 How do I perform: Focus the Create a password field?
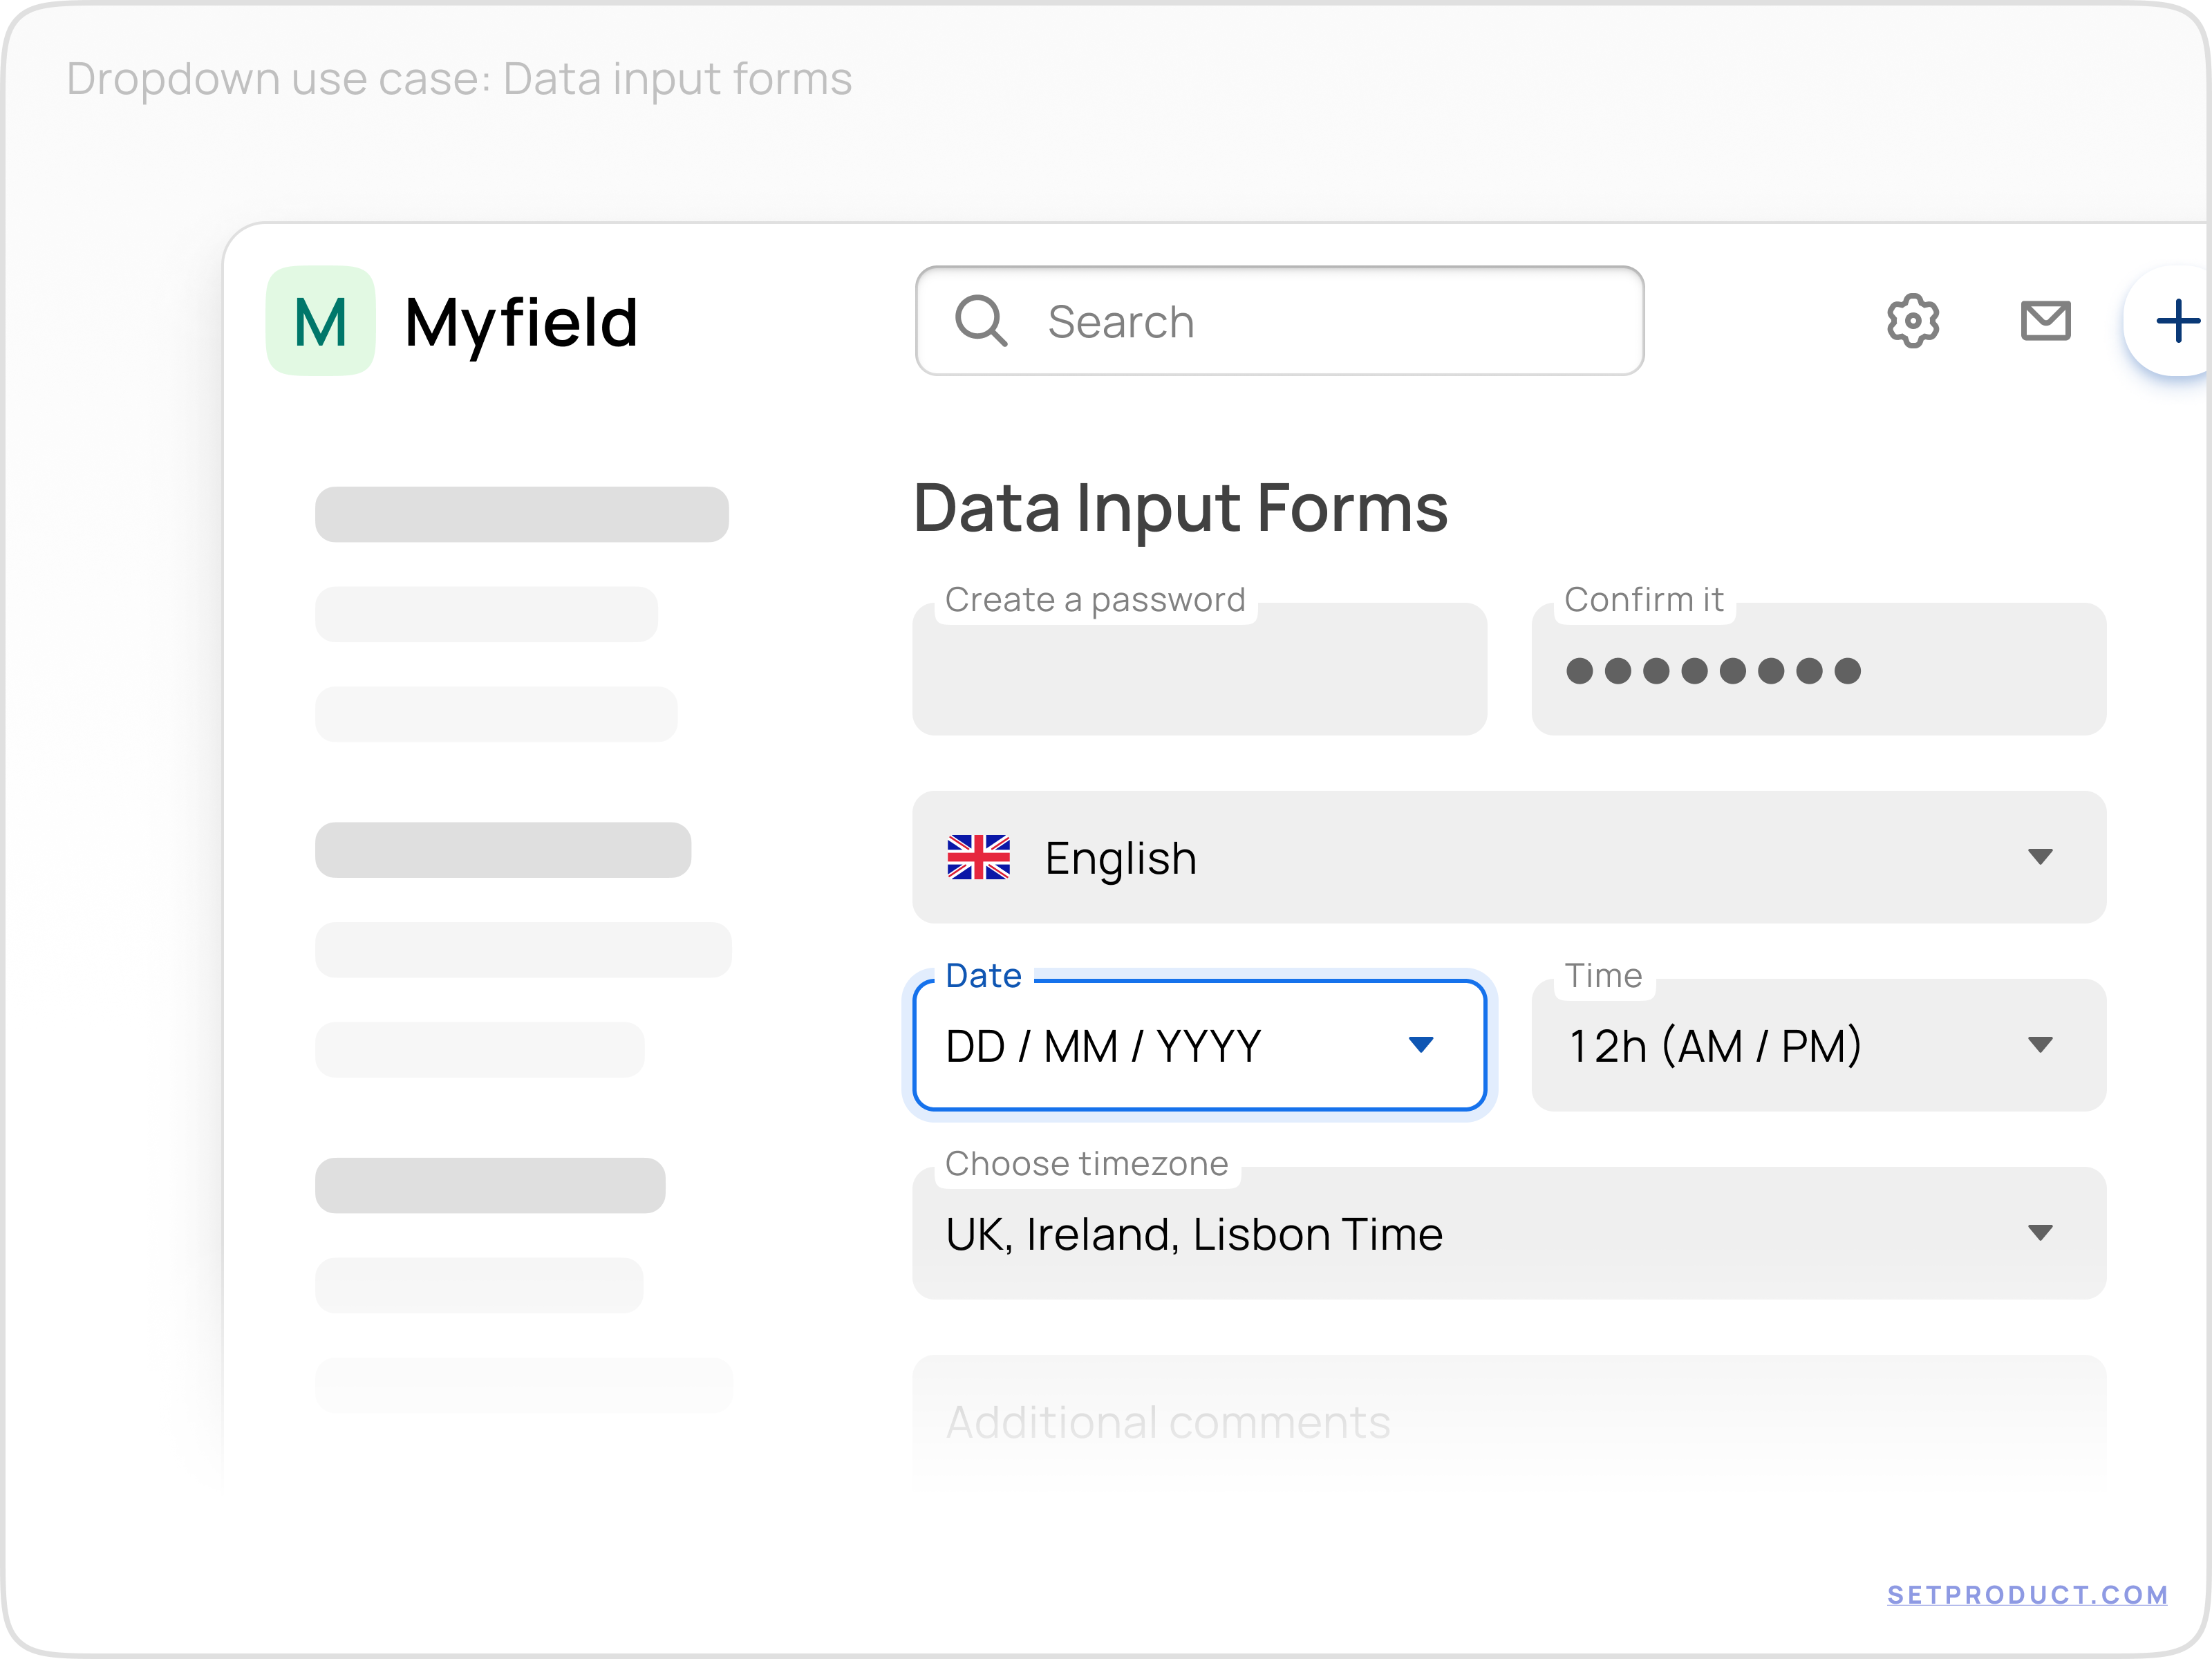click(1200, 668)
